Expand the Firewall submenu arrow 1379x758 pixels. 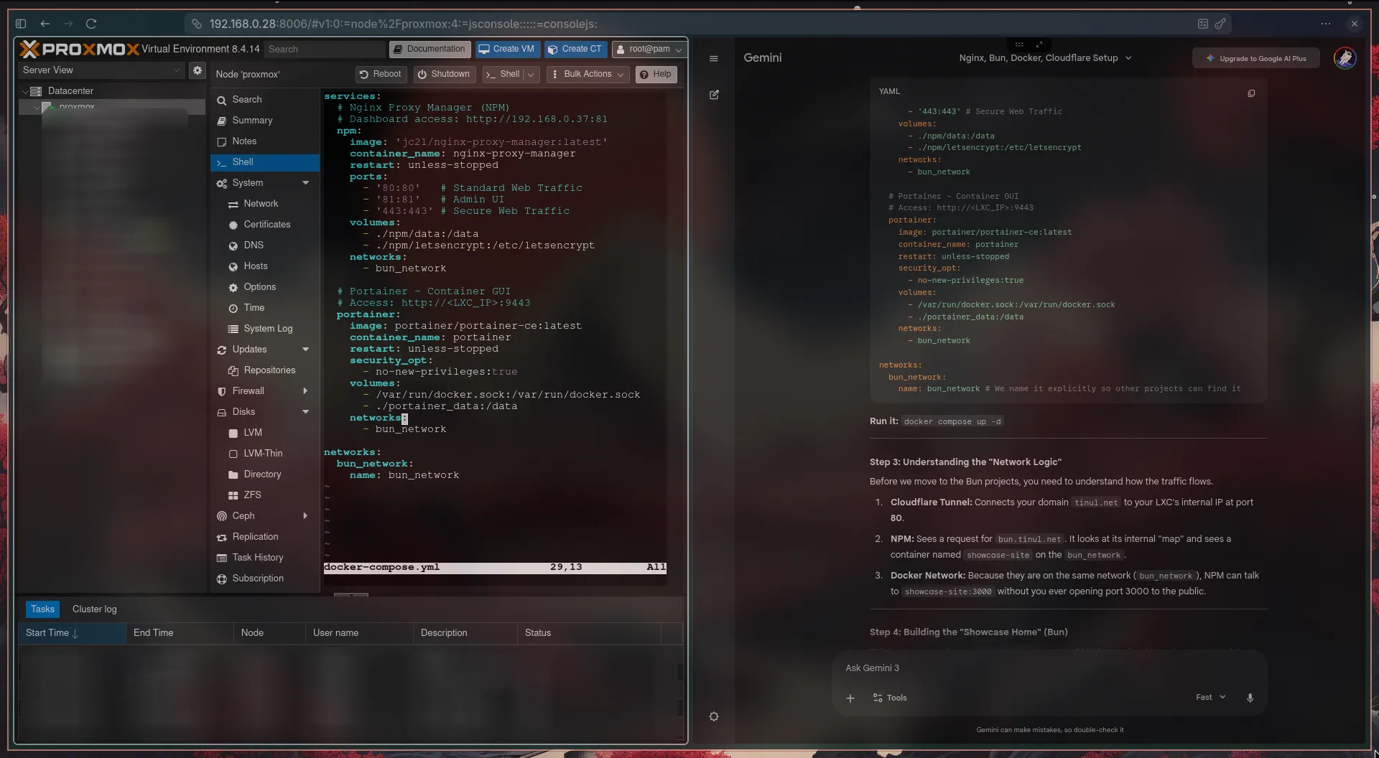pyautogui.click(x=305, y=391)
